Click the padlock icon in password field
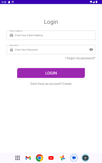Screen dimensions: 102x163 point(12,50)
